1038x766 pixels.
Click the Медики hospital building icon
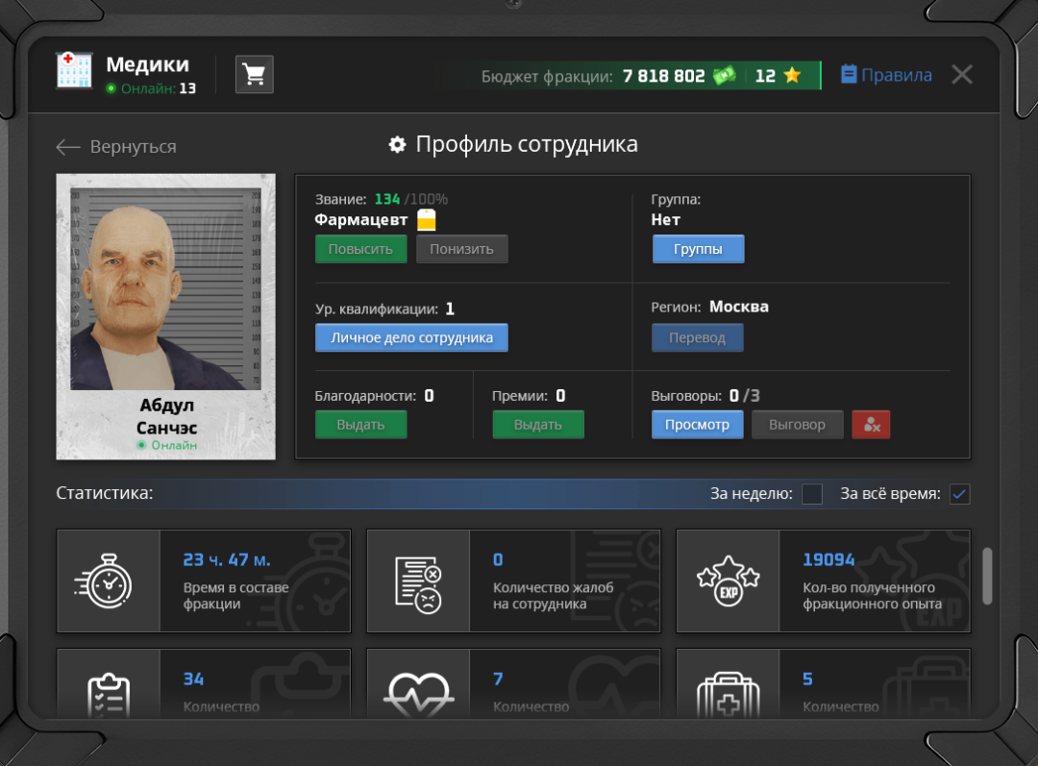(x=75, y=71)
